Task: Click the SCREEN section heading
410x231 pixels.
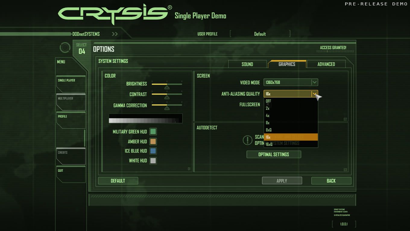Action: pyautogui.click(x=203, y=76)
